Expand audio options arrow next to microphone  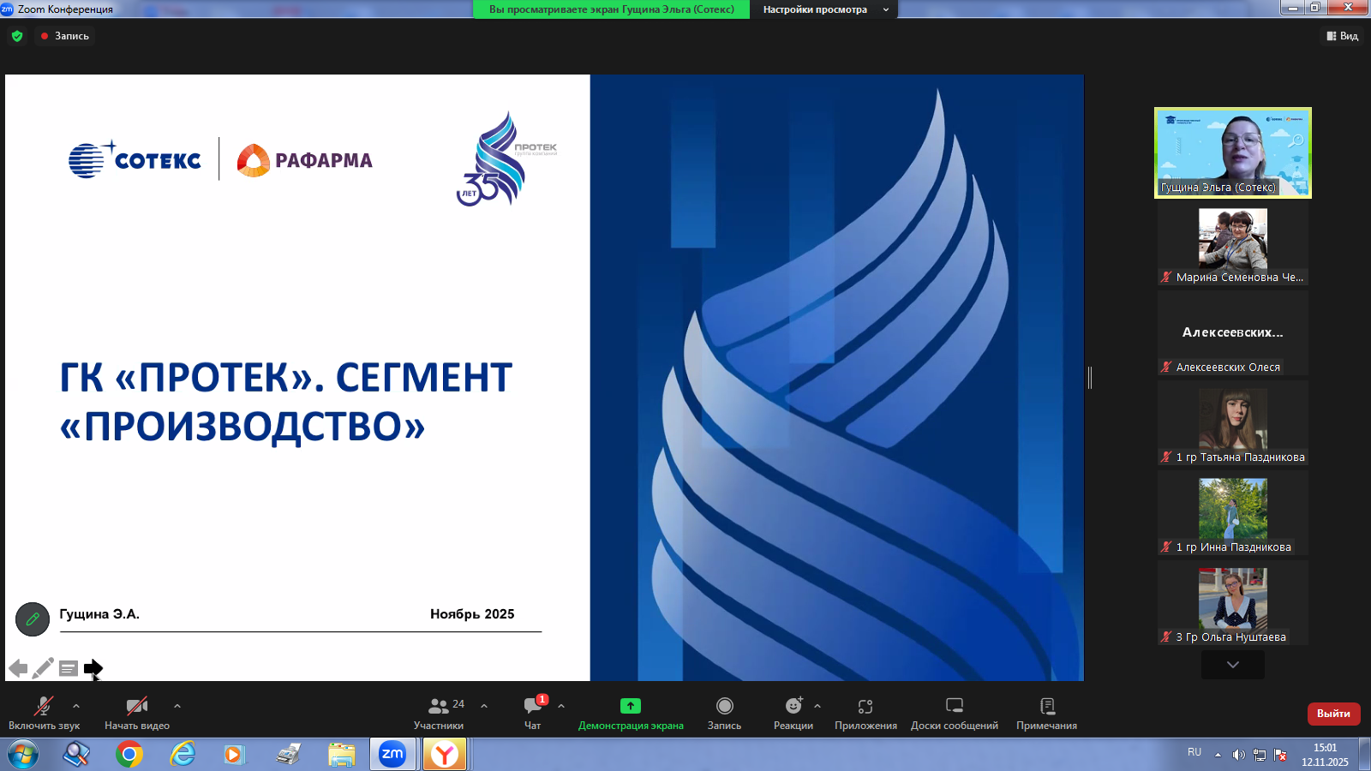(x=76, y=706)
